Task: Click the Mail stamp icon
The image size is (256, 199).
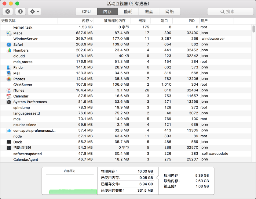Action: coord(9,73)
